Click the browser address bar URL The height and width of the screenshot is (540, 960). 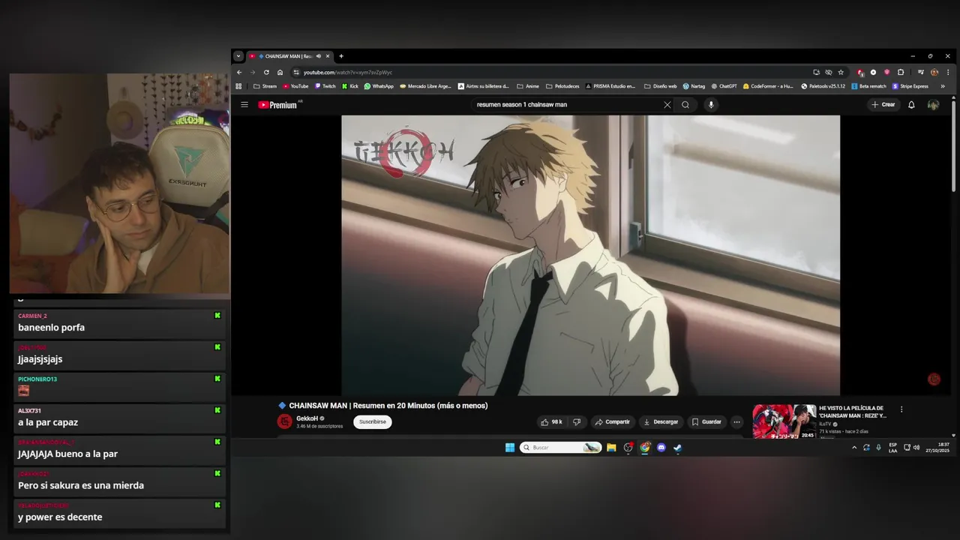coord(348,73)
